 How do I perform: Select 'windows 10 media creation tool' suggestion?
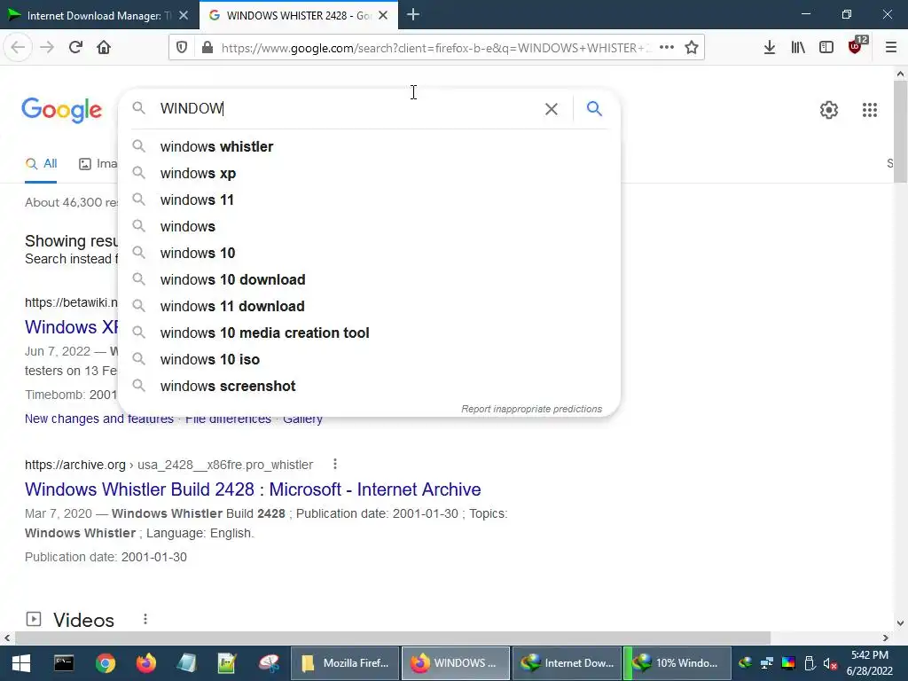point(369,333)
